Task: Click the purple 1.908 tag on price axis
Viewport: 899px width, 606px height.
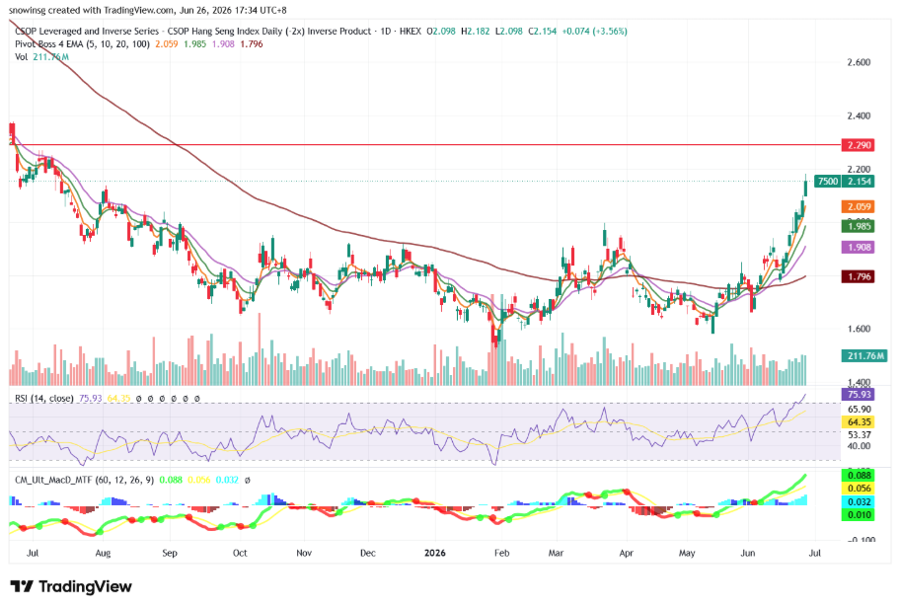Action: 858,247
